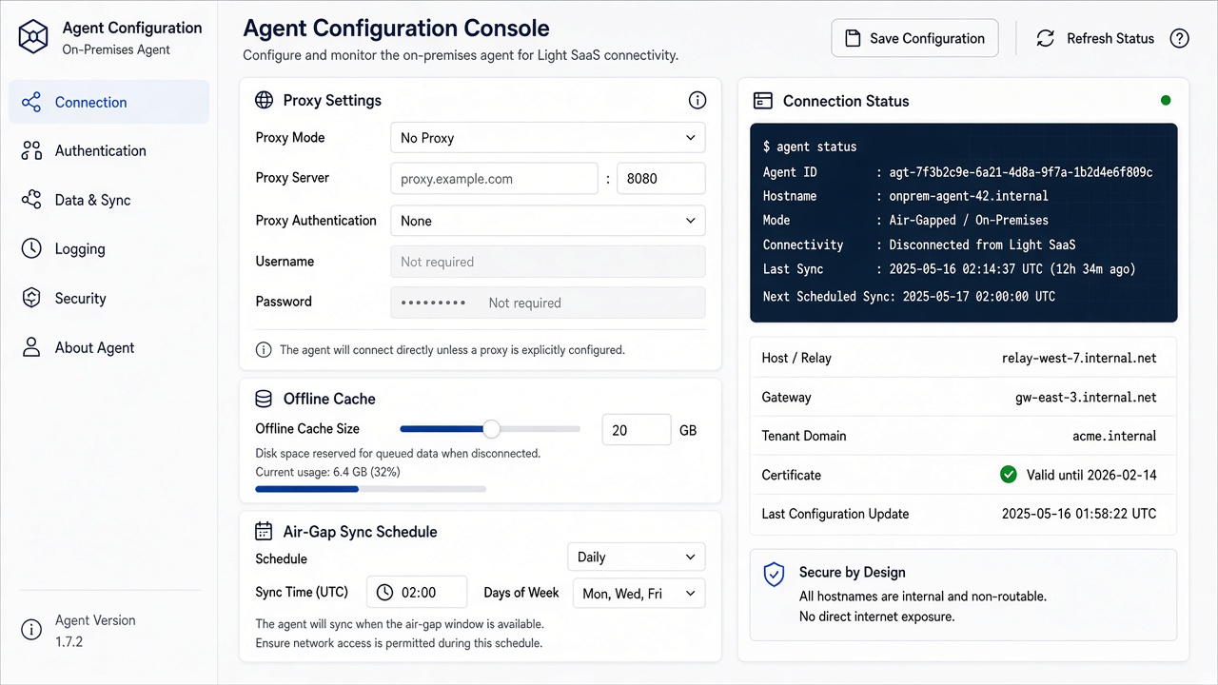This screenshot has width=1218, height=685.
Task: Click the clock icon in Sync Time field
Action: [x=384, y=592]
